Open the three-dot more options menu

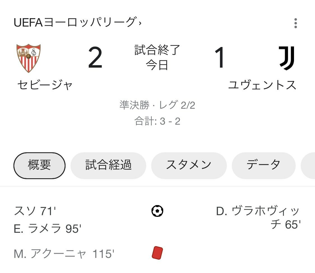coord(295,23)
